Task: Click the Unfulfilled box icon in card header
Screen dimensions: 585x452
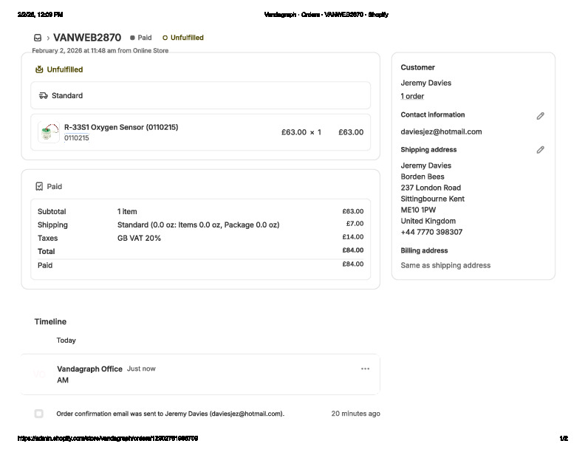Action: pyautogui.click(x=39, y=69)
